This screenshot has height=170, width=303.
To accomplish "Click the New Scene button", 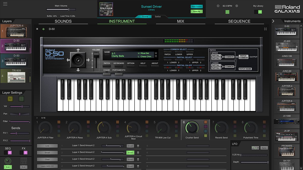I will (x=197, y=7).
